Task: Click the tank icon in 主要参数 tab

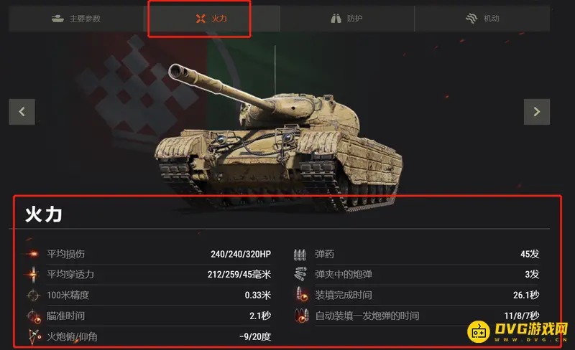Action: point(57,19)
